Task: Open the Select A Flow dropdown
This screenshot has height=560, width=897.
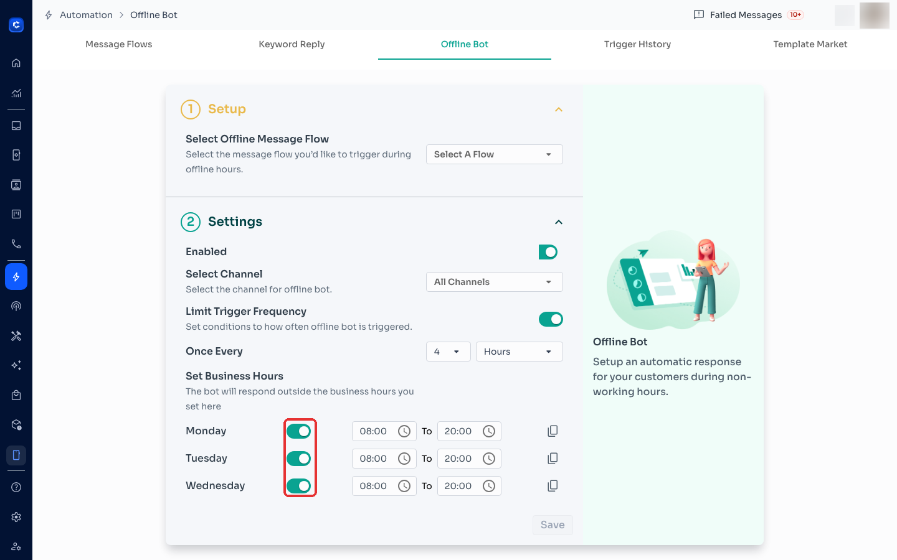Action: coord(495,154)
